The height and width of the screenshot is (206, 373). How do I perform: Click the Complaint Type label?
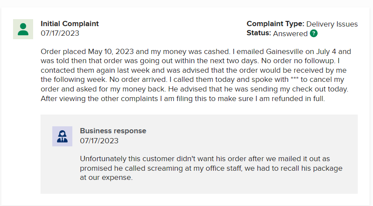click(275, 24)
